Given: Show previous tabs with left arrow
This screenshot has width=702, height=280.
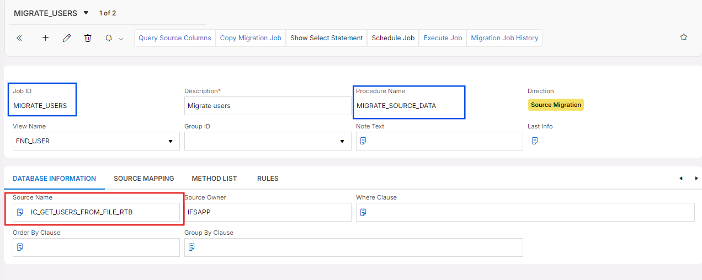Looking at the screenshot, I should click(680, 179).
